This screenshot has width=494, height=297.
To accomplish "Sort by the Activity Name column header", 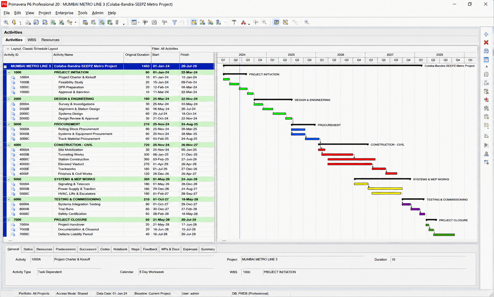I will (88, 55).
